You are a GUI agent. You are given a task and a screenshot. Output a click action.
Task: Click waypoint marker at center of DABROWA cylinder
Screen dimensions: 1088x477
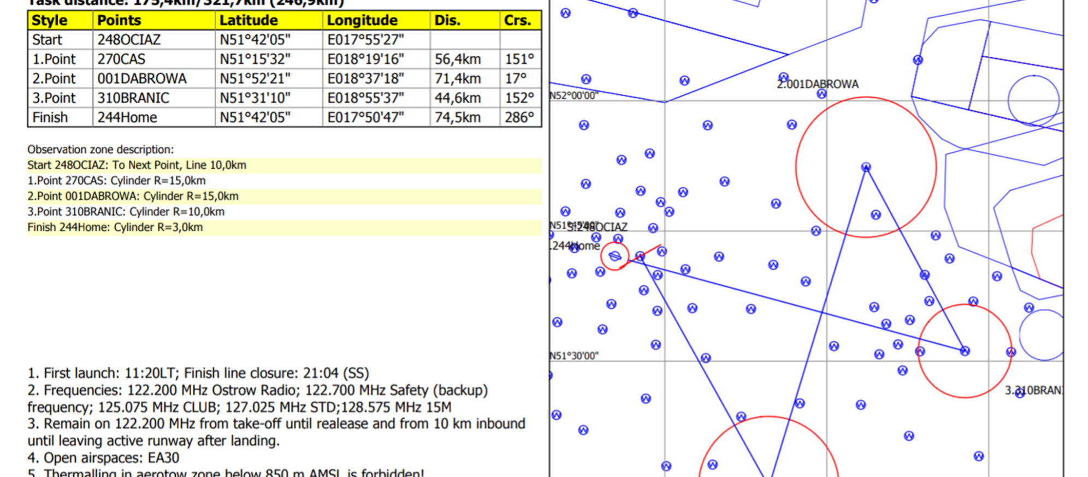pos(866,167)
